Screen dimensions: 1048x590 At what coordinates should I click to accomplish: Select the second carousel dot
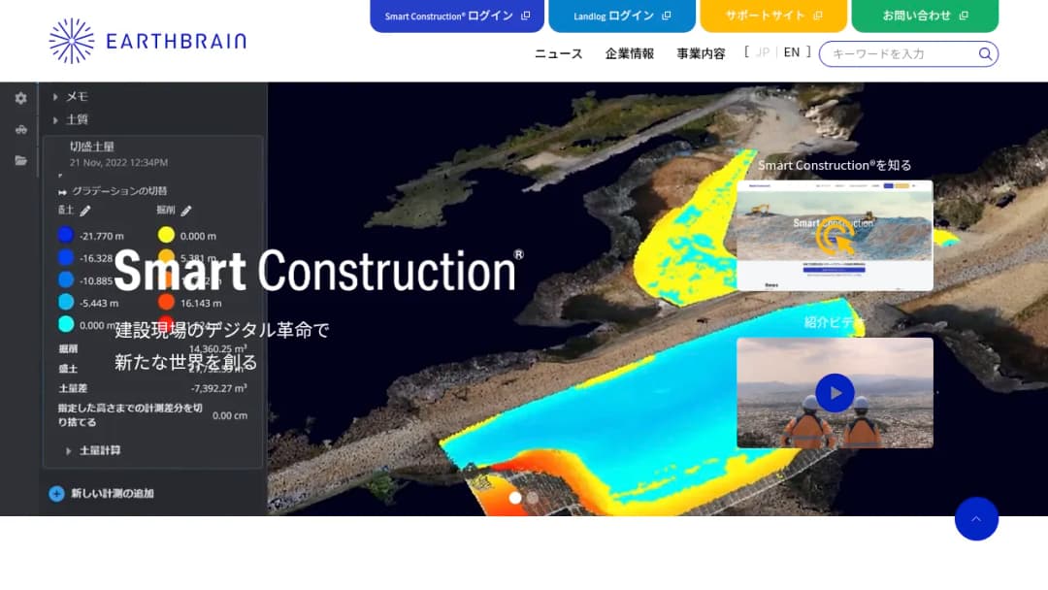coord(532,498)
